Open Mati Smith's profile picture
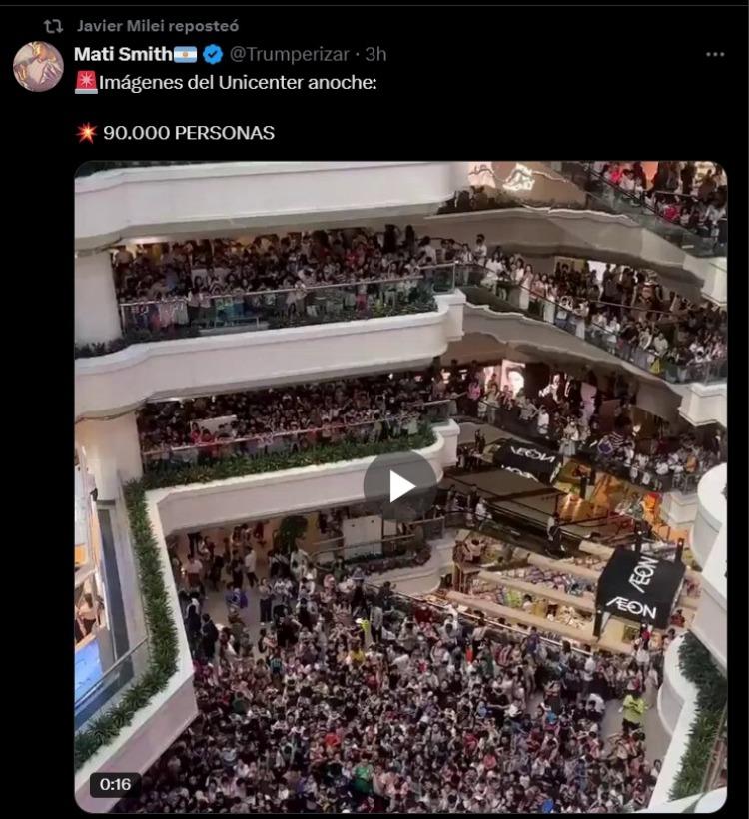Image resolution: width=749 pixels, height=819 pixels. (38, 67)
